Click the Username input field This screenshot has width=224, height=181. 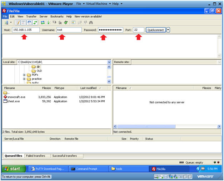[69, 30]
